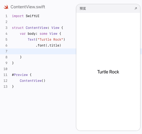Click the Turtle Rock preview text

click(108, 72)
